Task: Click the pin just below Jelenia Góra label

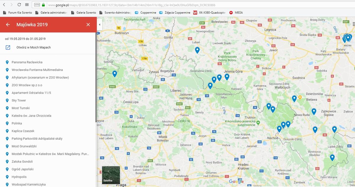Action: coord(227,77)
